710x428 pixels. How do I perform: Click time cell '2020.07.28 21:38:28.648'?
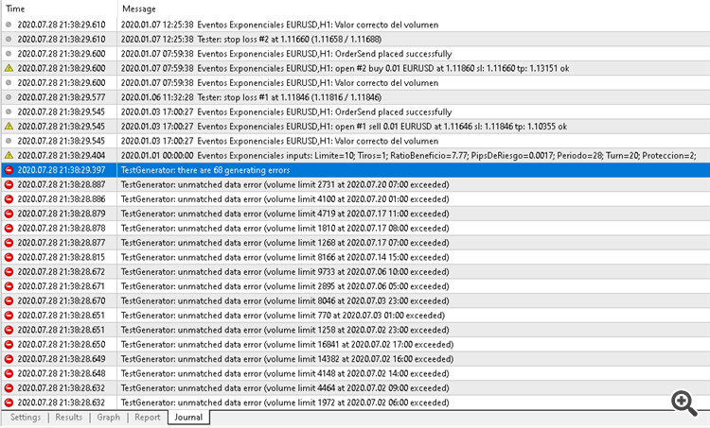pos(62,373)
